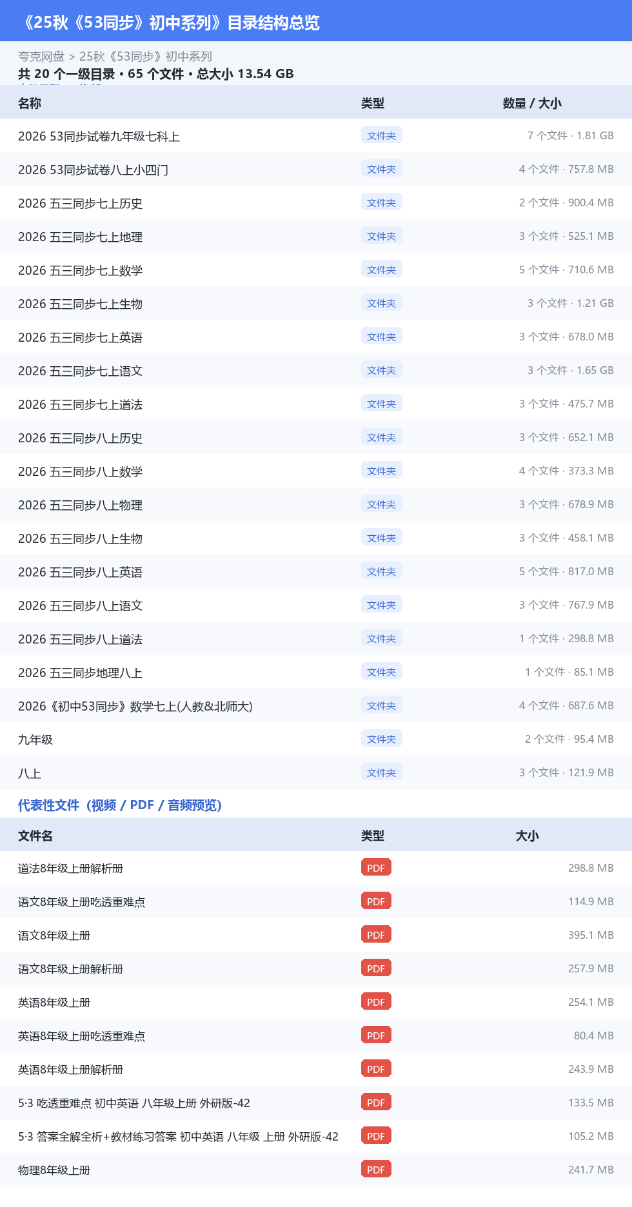Click the size value 133.5 MB
Screen dimensions: 632x1207
pos(591,1103)
